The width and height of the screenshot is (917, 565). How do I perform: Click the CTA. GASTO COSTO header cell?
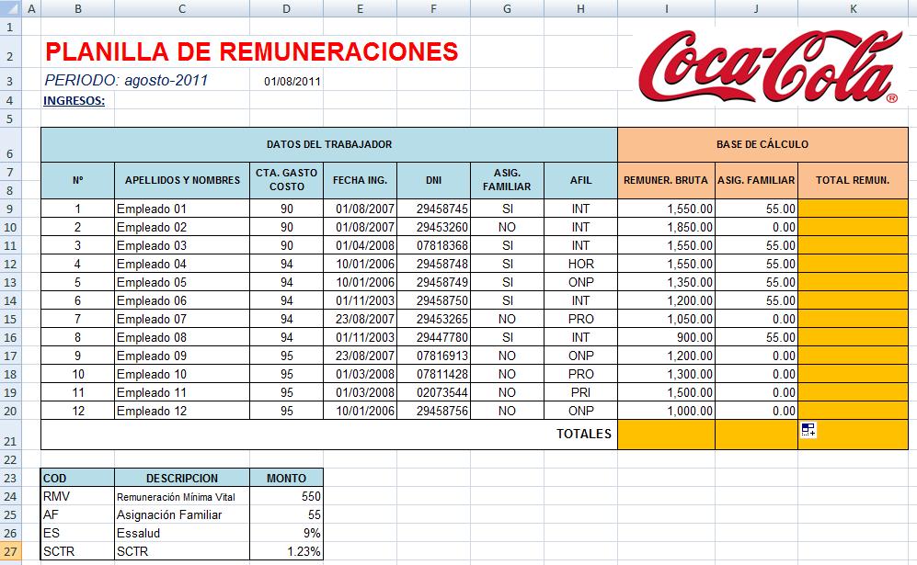point(287,180)
